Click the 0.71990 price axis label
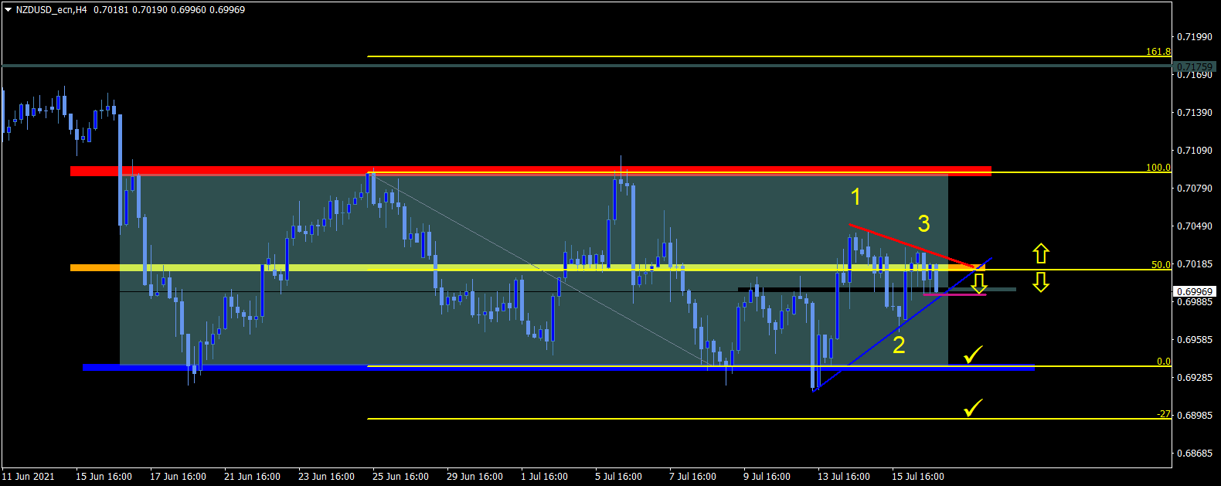1221x486 pixels. tap(1194, 36)
